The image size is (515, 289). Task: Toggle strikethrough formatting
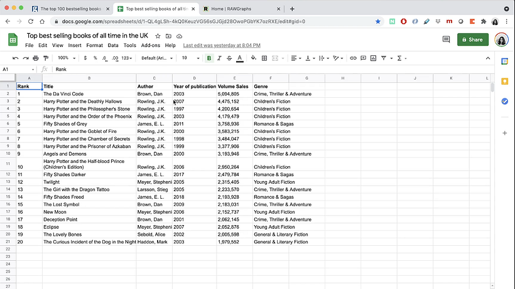tap(229, 58)
